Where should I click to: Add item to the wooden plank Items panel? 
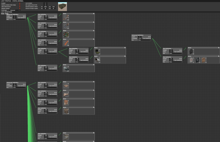[94, 90]
